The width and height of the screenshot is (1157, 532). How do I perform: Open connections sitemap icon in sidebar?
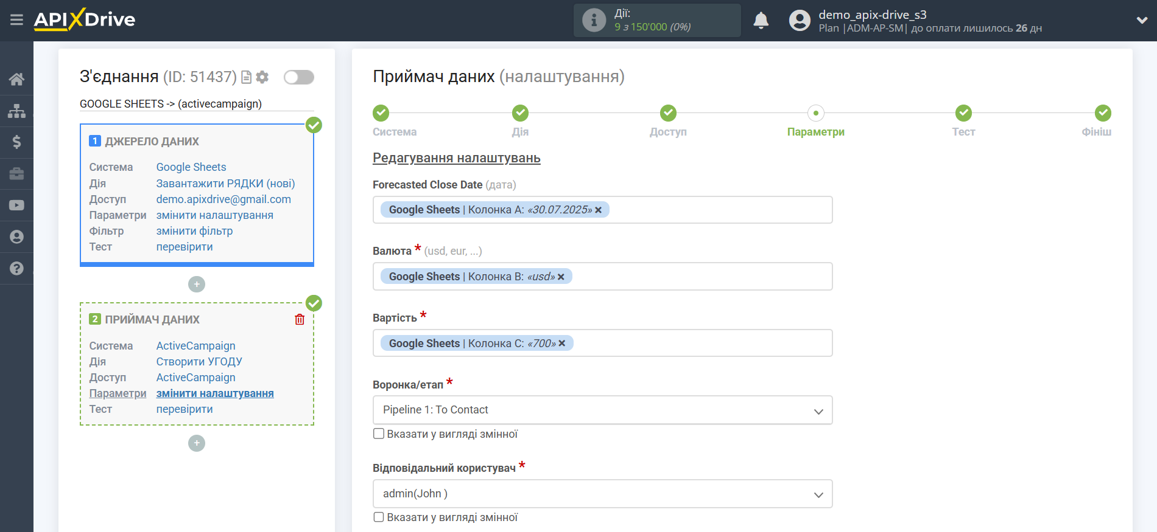pyautogui.click(x=16, y=111)
